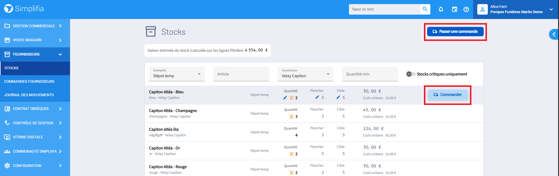The image size is (559, 176).
Task: Edit Plancher pencil for Capiton Altéa Bleu
Action: click(317, 97)
